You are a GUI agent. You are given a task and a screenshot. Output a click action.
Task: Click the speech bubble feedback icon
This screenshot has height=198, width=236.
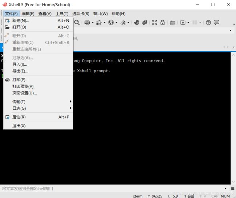point(216,23)
